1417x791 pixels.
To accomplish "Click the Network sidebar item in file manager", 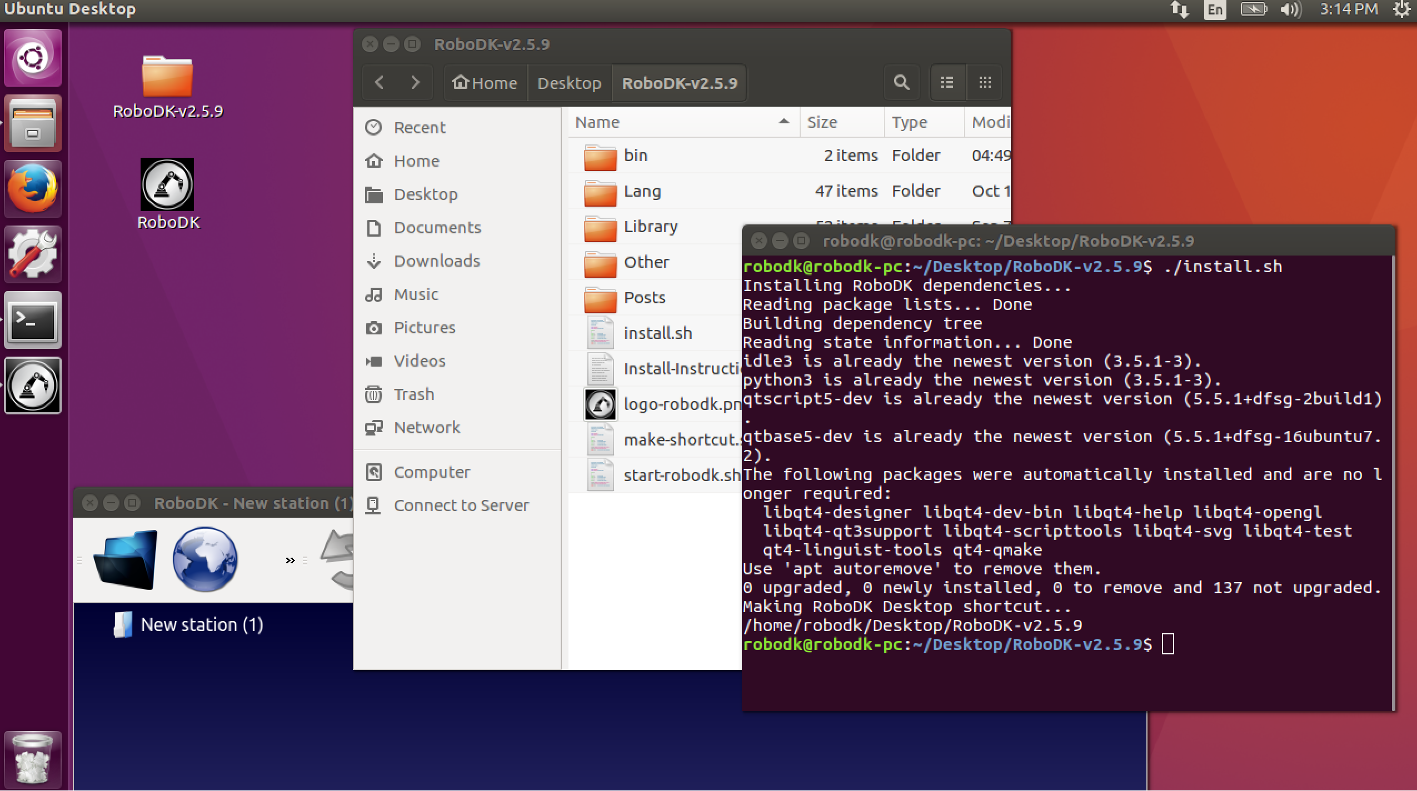I will tap(425, 427).
